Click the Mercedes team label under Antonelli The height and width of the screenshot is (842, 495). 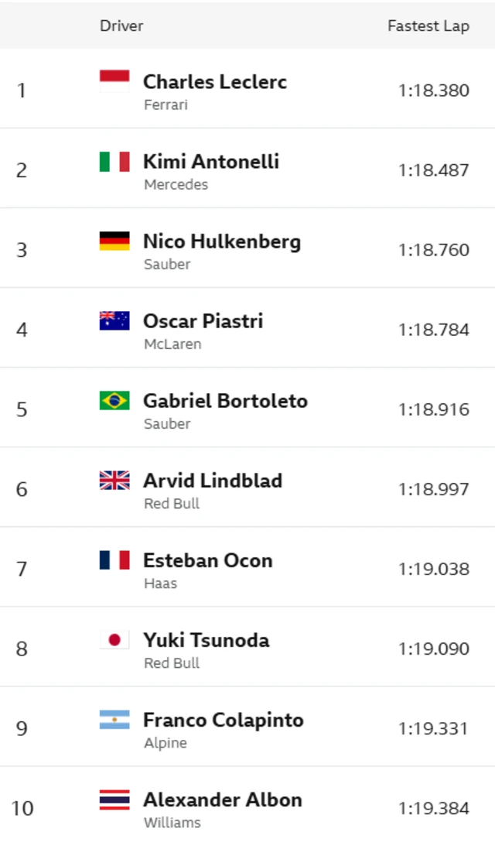[176, 184]
